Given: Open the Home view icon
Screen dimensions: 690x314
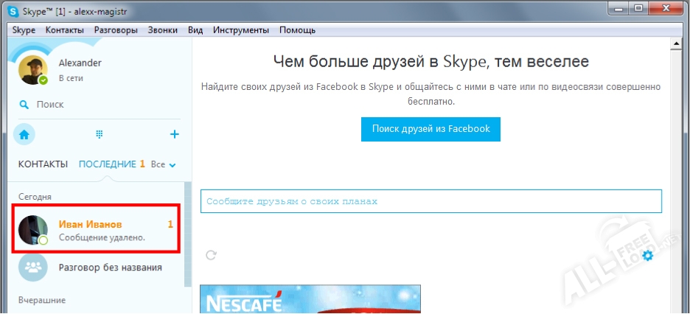Looking at the screenshot, I should [x=24, y=135].
